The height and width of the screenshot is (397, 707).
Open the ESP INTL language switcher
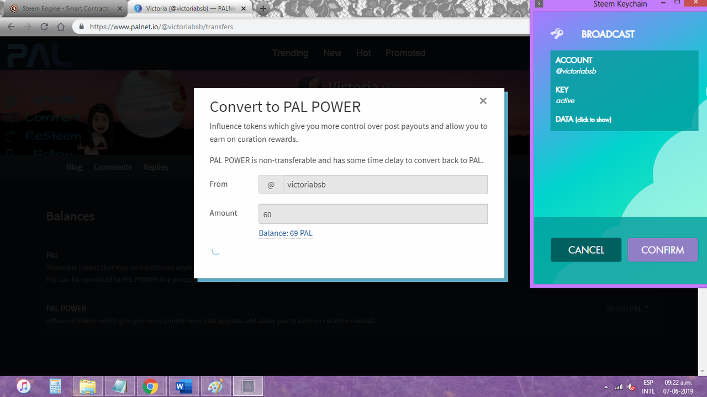648,387
